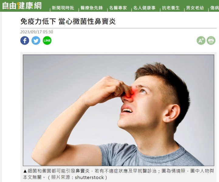Go to 名人健康事 section

[144, 8]
